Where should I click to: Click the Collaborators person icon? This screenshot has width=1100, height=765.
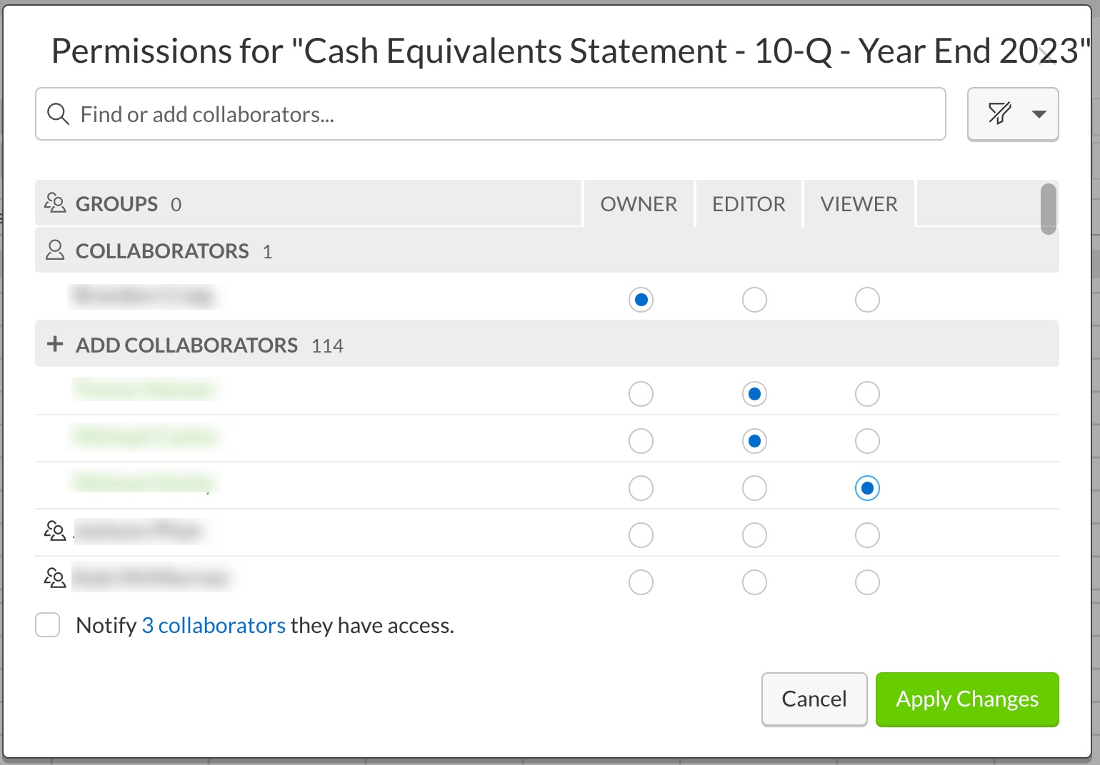tap(55, 250)
